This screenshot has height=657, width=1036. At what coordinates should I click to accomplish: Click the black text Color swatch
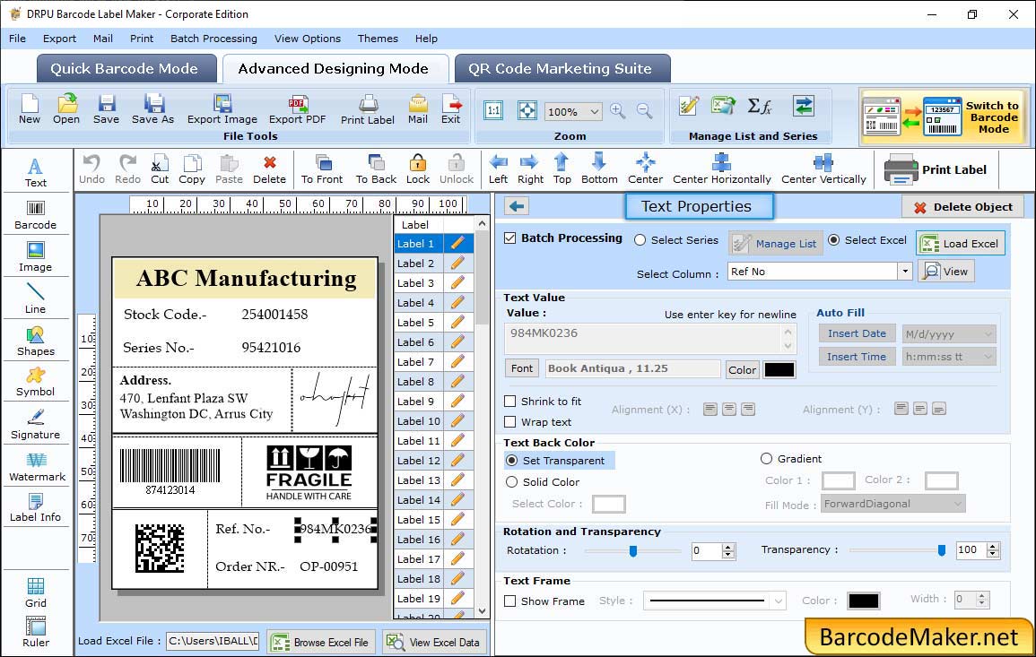click(x=779, y=370)
